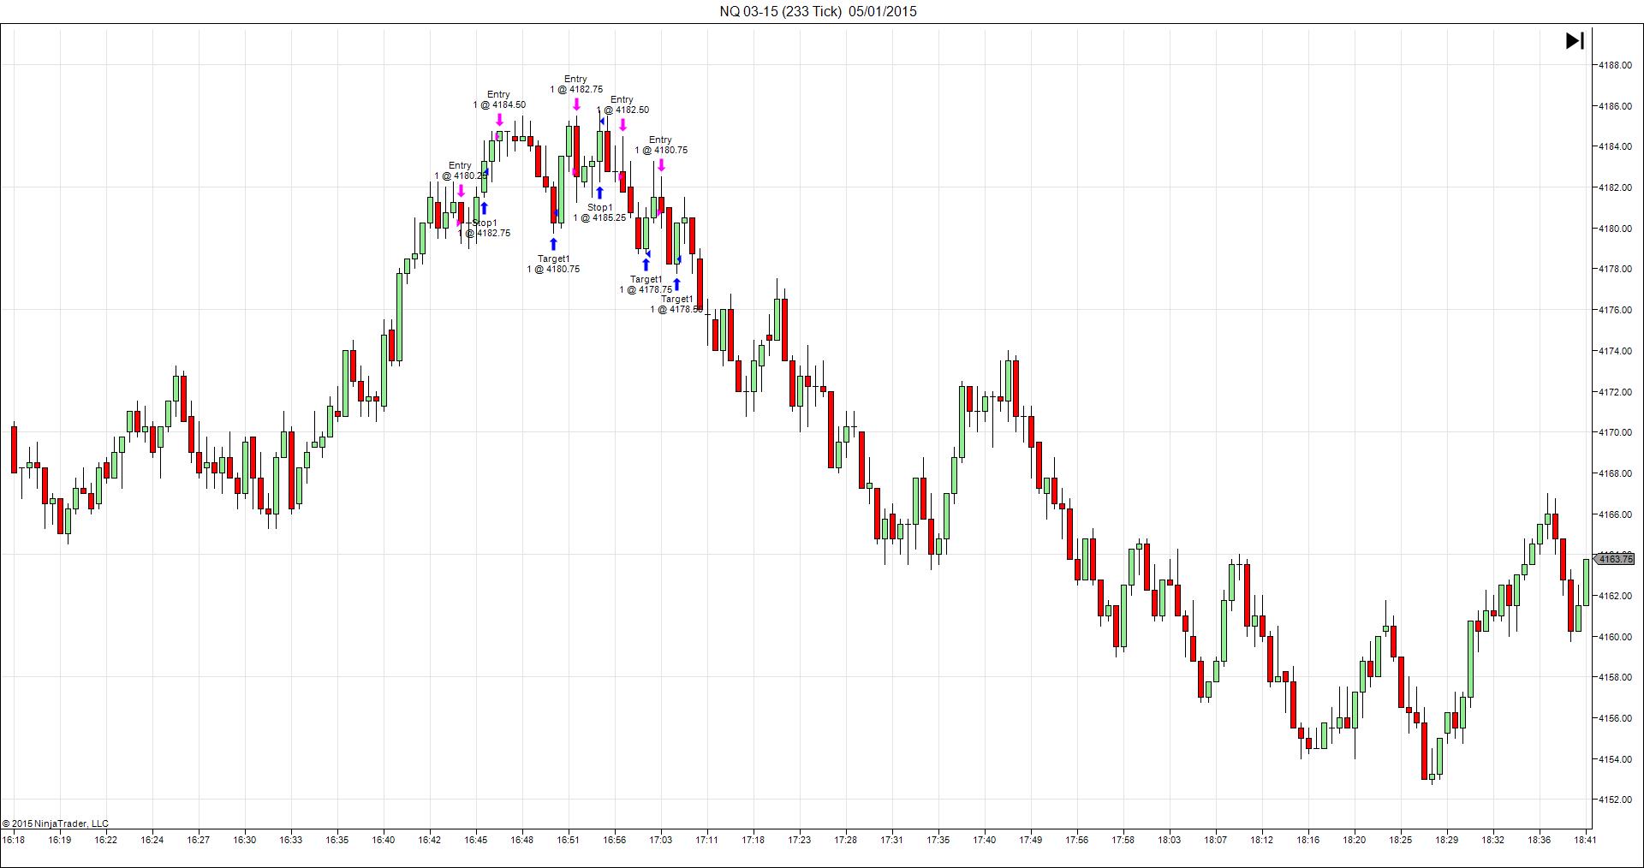This screenshot has width=1644, height=868.
Task: Click the scroll-to-latest-bar arrow icon
Action: (x=1575, y=40)
